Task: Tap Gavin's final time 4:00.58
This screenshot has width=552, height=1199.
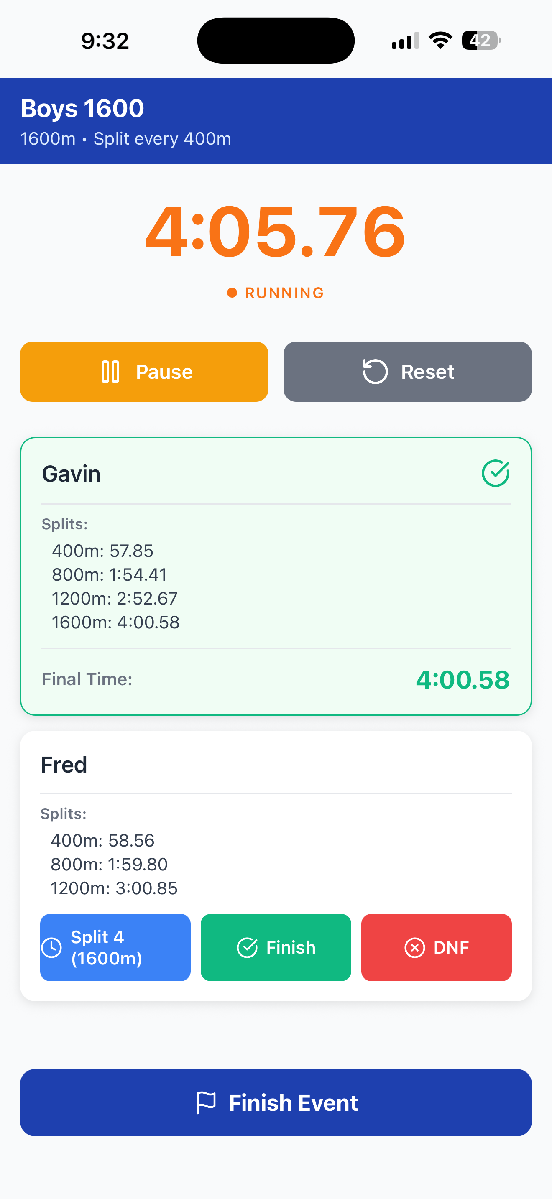Action: point(463,679)
